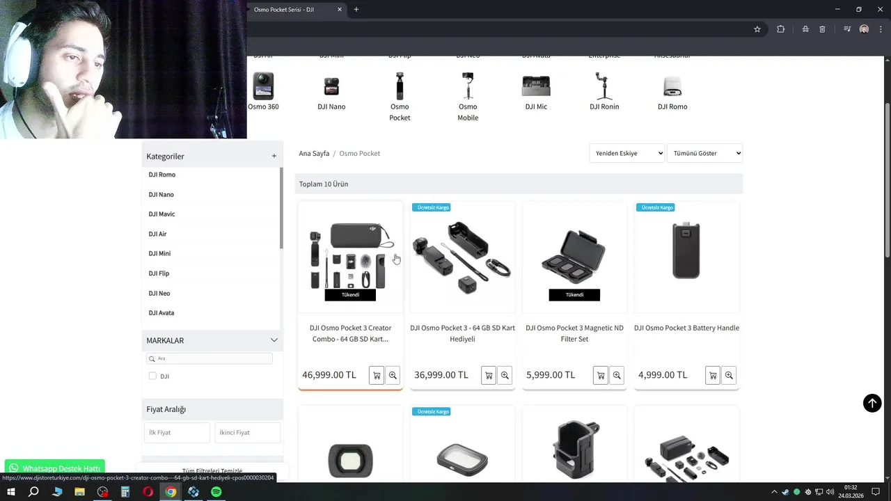This screenshot has height=501, width=891.
Task: Select DJI Air category
Action: [x=158, y=234]
